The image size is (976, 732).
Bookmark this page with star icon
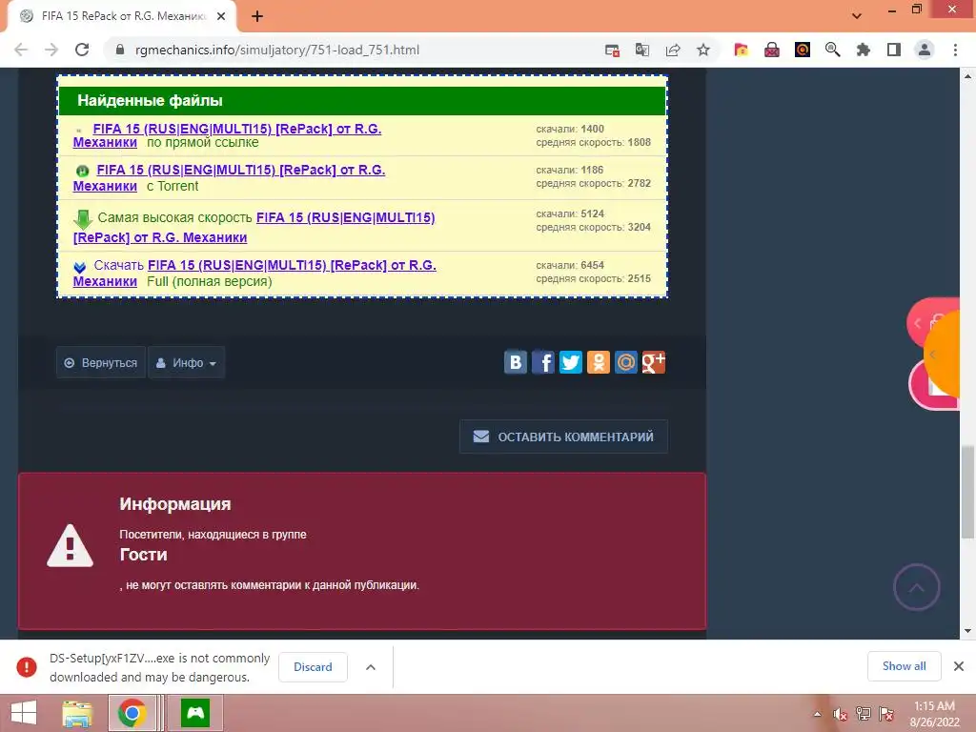pos(703,50)
